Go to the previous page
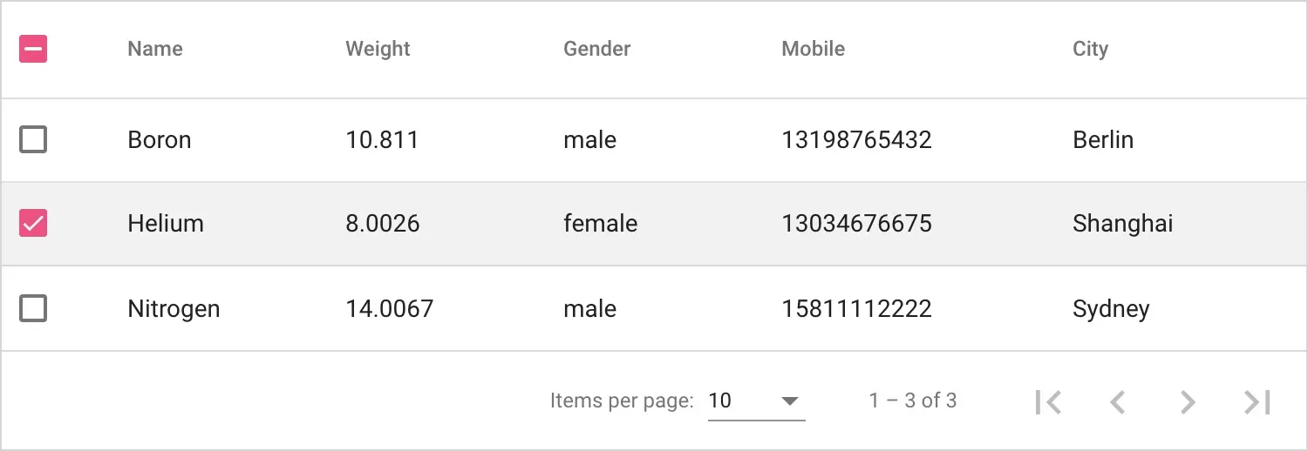1308x451 pixels. click(1118, 401)
